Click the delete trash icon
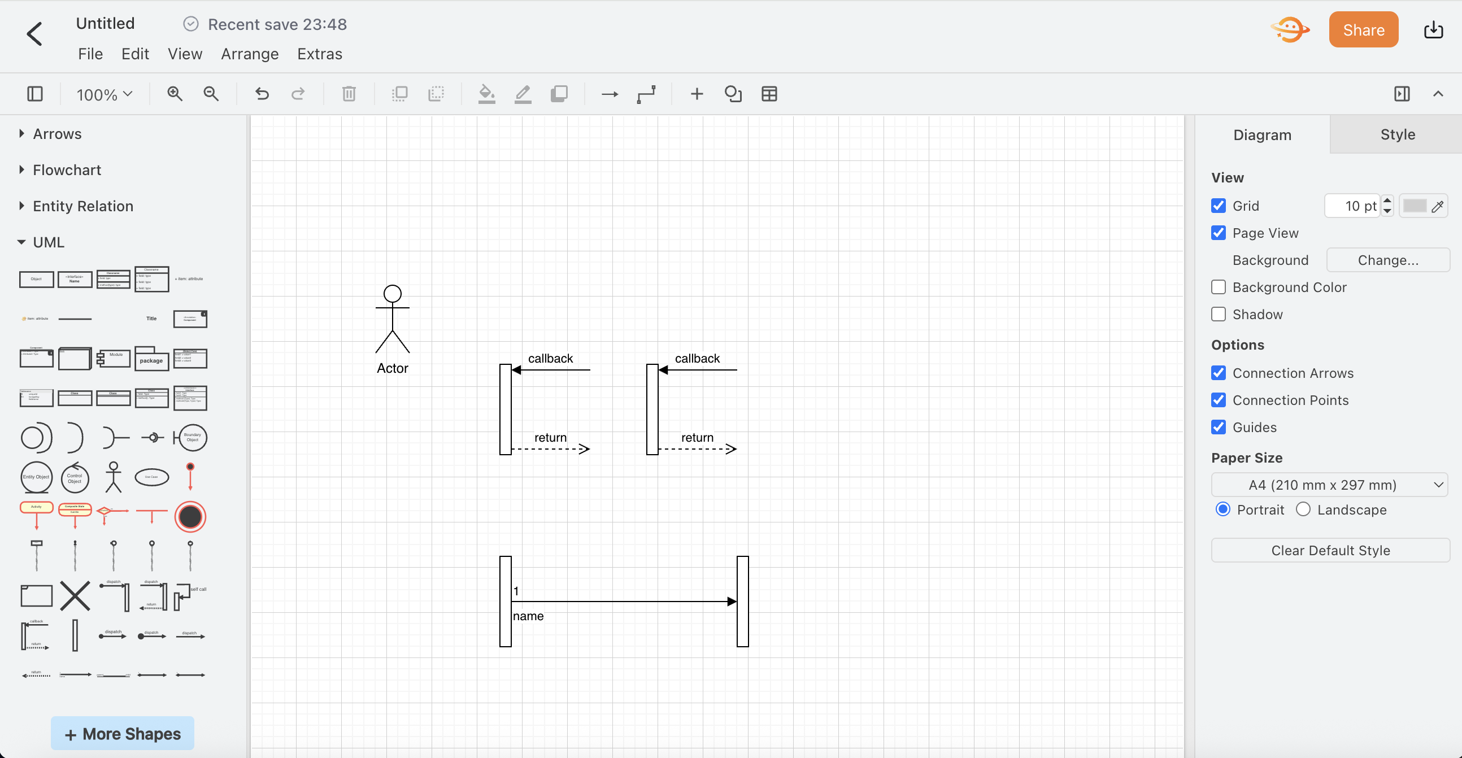Image resolution: width=1462 pixels, height=758 pixels. tap(349, 94)
